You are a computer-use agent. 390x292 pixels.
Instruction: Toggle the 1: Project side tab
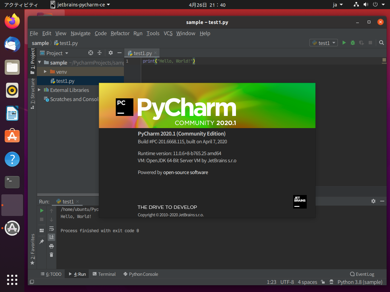[x=32, y=61]
